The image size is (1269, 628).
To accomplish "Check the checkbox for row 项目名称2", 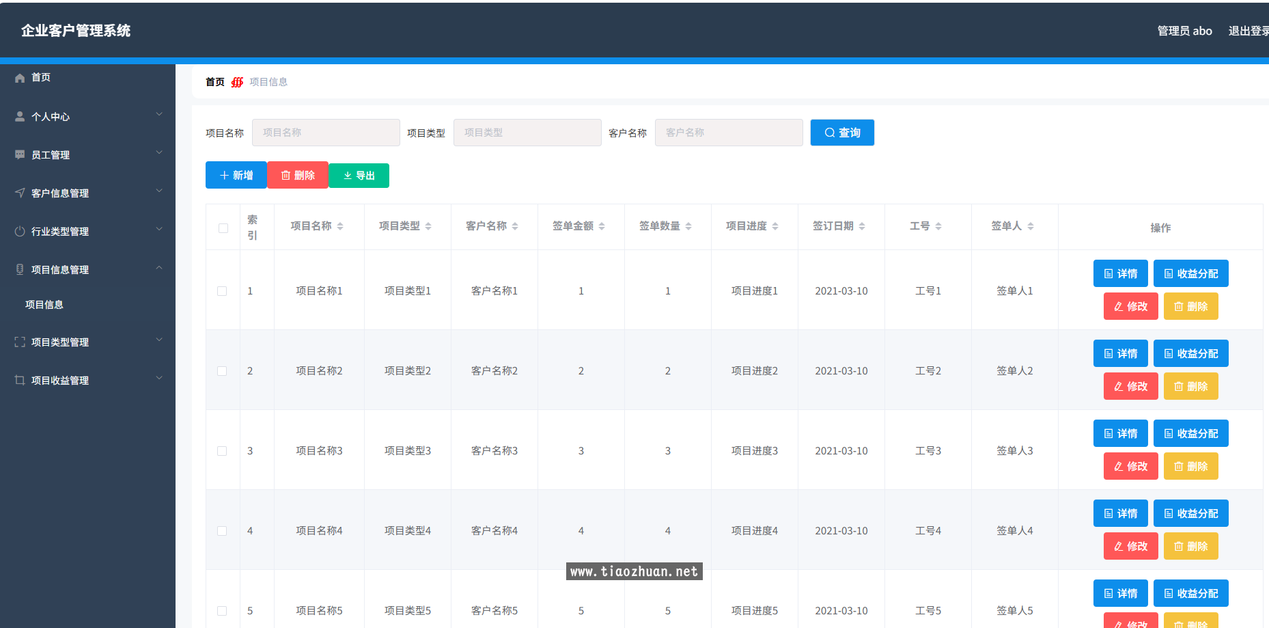I will (x=222, y=370).
